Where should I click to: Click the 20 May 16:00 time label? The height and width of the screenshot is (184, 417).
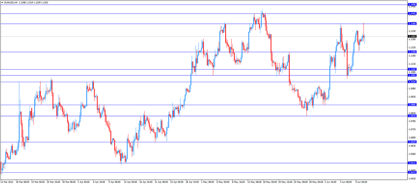pos(285,182)
